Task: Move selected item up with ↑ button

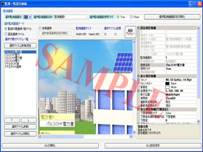Action: tap(12, 120)
